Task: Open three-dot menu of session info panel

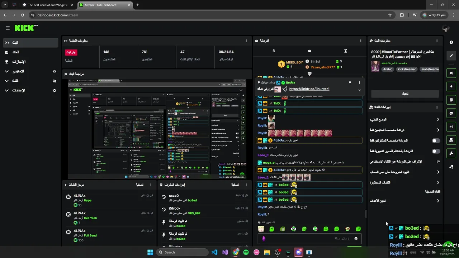Action: pyautogui.click(x=246, y=41)
